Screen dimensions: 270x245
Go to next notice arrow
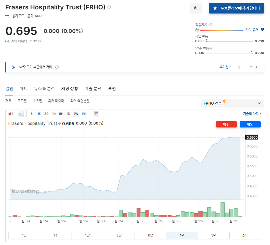pos(256,67)
